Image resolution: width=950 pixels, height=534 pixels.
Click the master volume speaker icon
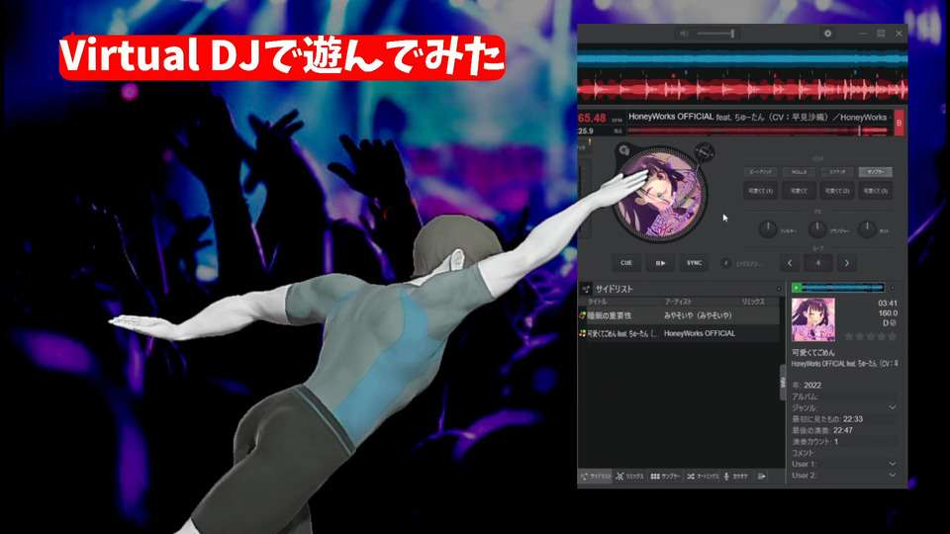point(684,34)
